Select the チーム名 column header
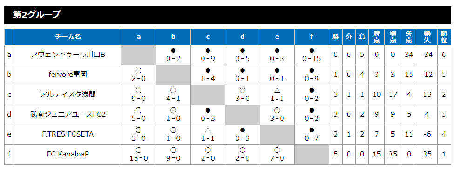Screen dimensions: 458x169 click(68, 37)
